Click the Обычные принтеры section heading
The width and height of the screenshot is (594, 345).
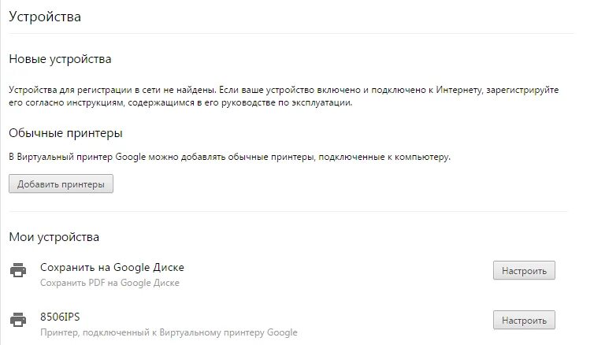point(65,133)
